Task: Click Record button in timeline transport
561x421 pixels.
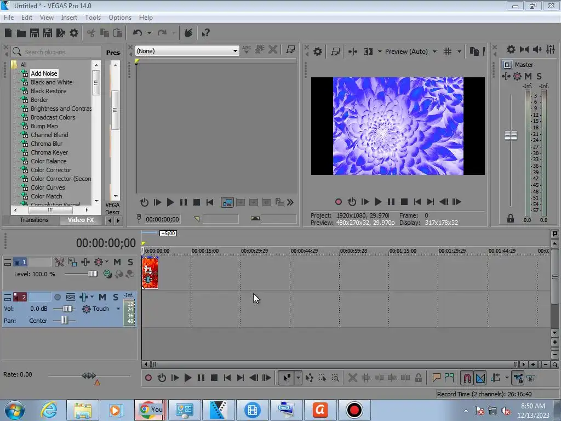Action: [148, 378]
